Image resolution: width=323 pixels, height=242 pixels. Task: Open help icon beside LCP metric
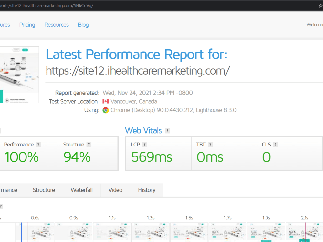(145, 145)
